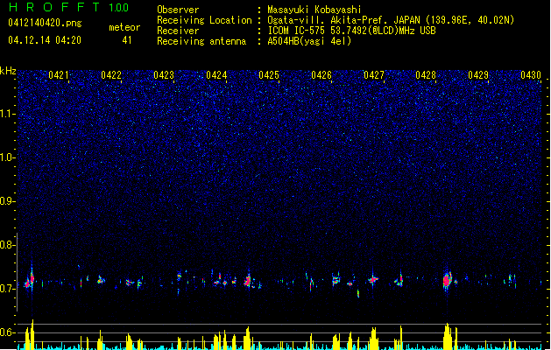Click the 0427 time marker
The height and width of the screenshot is (350, 551).
click(x=374, y=75)
